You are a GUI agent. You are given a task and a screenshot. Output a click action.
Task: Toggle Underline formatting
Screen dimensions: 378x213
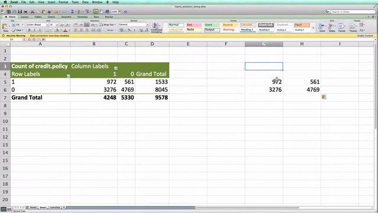click(40, 30)
